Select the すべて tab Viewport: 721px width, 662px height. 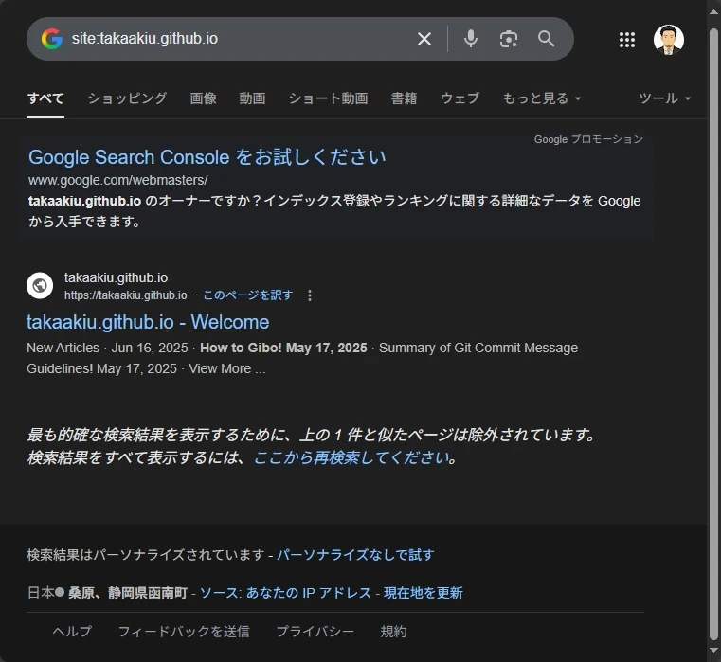pos(45,98)
